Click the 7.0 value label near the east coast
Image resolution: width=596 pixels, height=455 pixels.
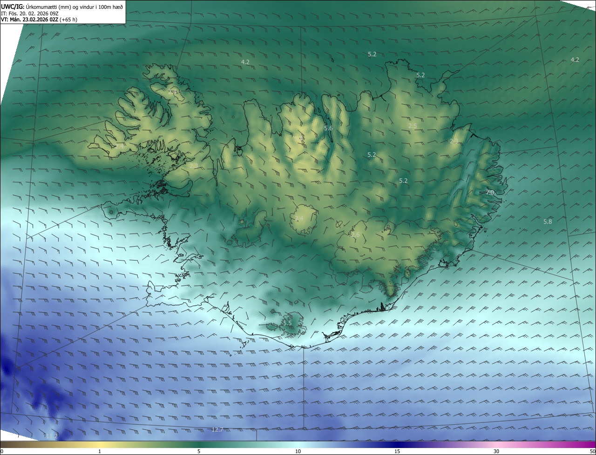[x=490, y=192]
